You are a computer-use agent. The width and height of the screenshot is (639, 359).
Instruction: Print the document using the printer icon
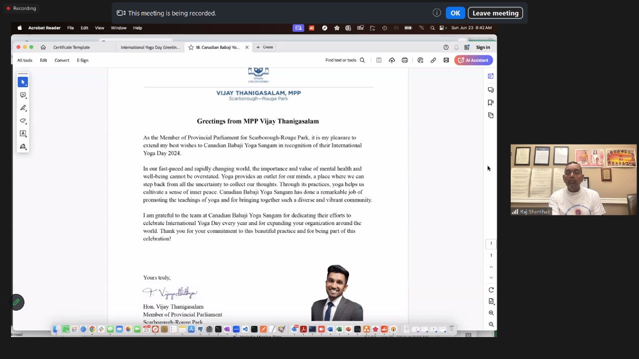tap(405, 60)
